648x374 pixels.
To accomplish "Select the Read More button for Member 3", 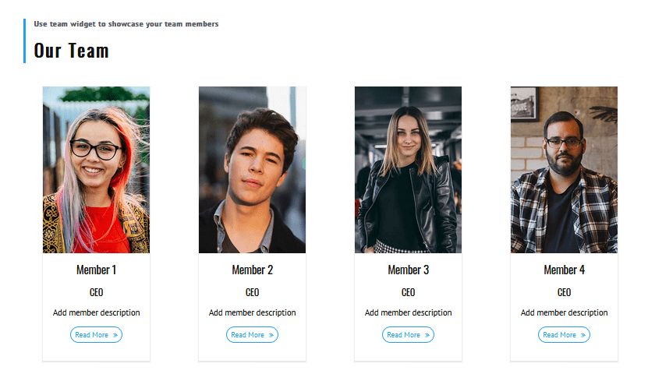I will pos(408,335).
